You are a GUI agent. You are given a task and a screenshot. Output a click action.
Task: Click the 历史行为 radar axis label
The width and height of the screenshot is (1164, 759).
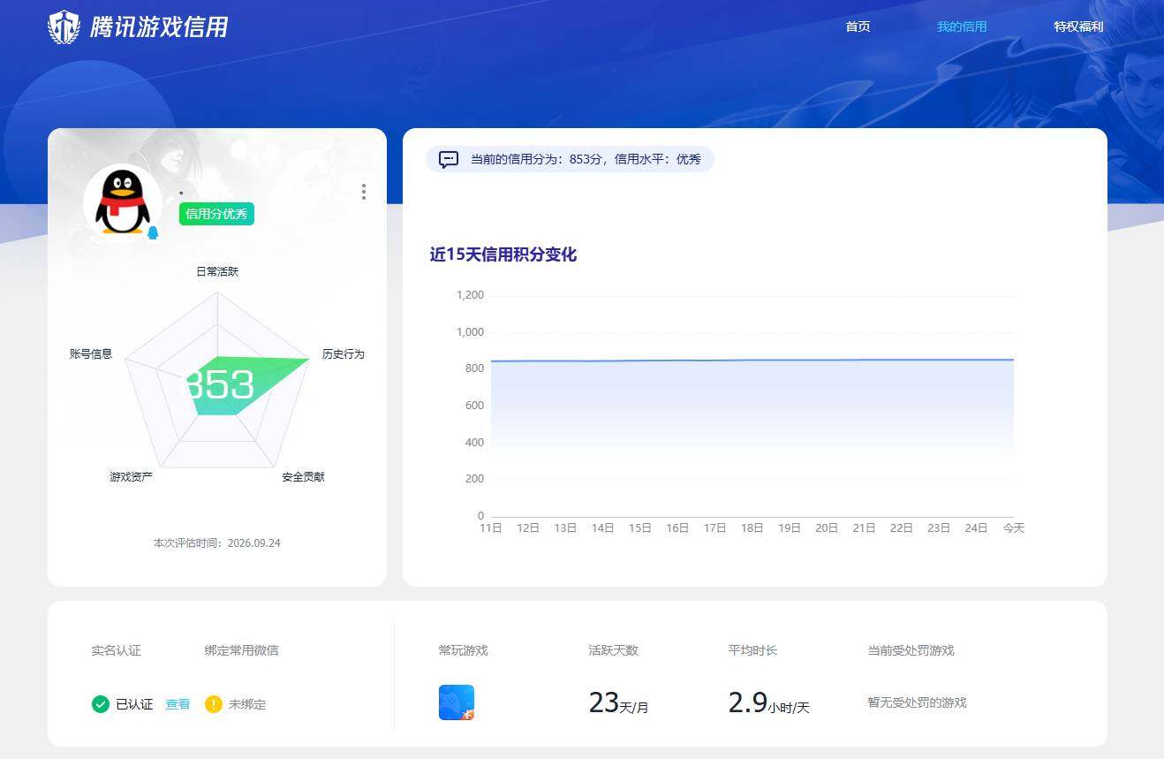(343, 353)
